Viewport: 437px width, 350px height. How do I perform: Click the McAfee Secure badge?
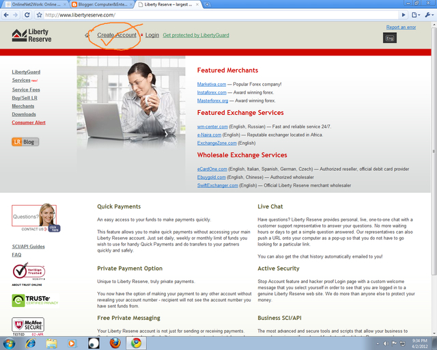coord(28,326)
